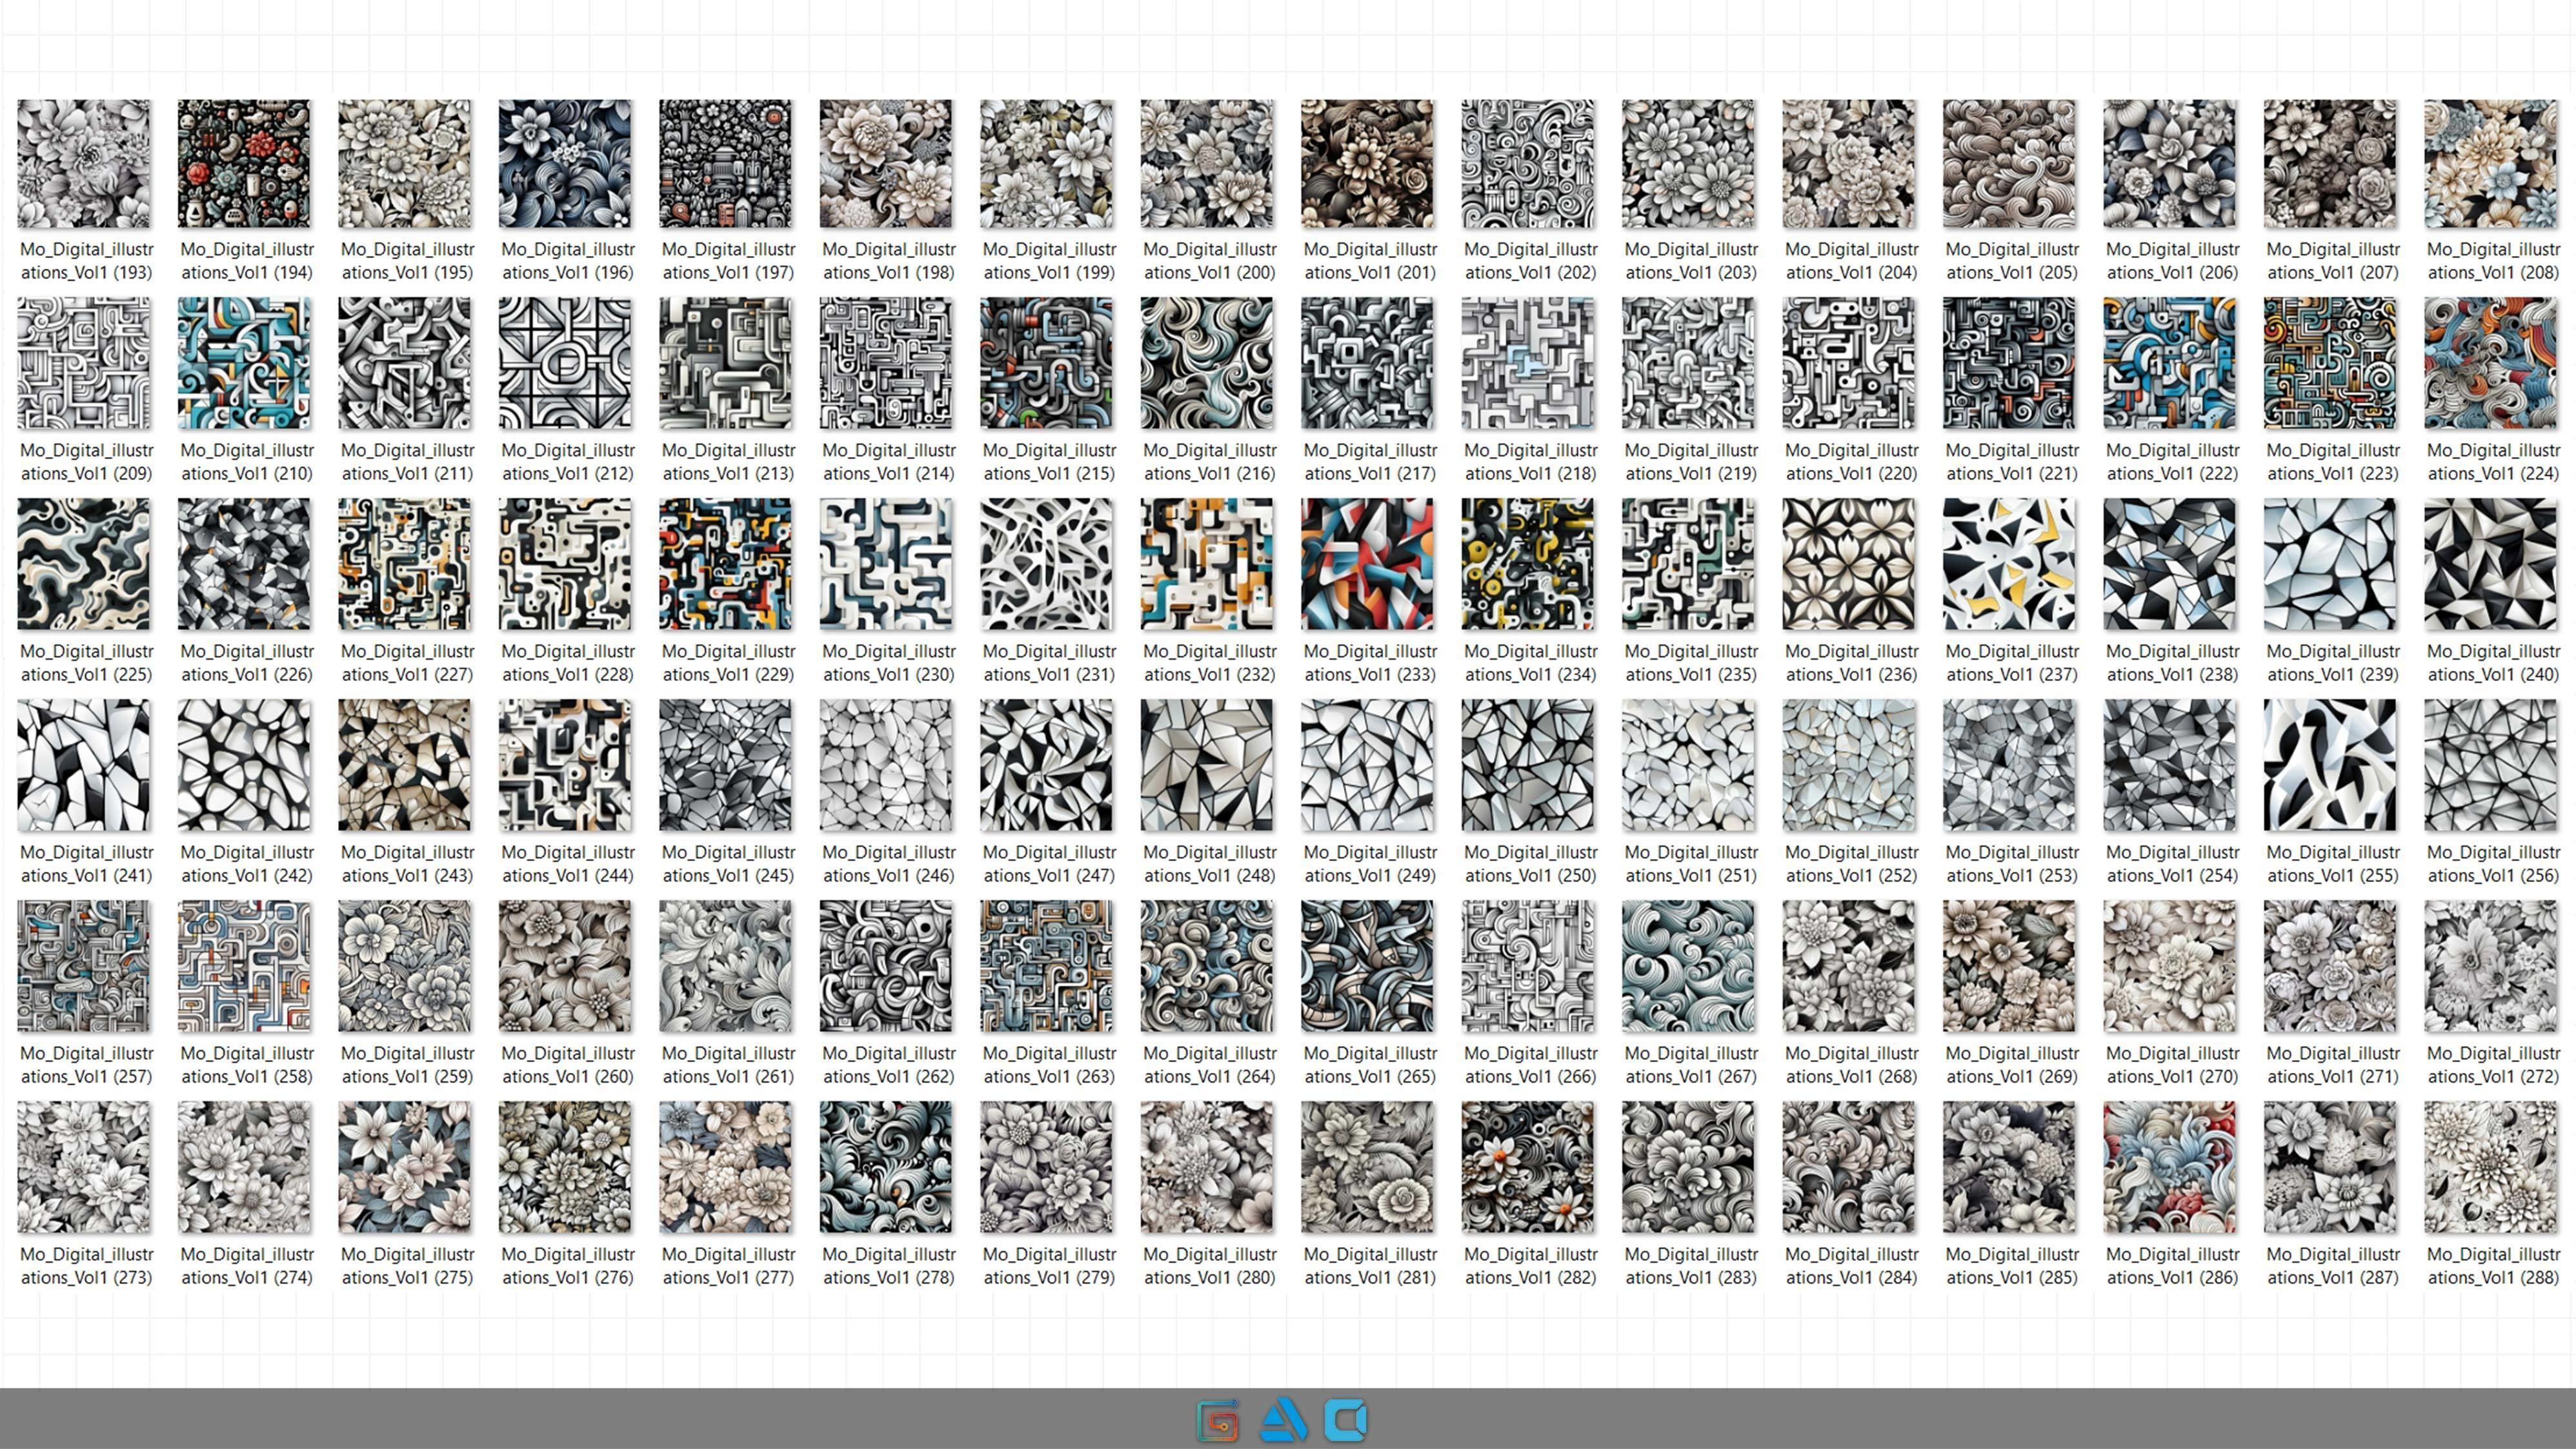The height and width of the screenshot is (1449, 2576).
Task: Select thumbnail of illustration (267)
Action: click(1688, 967)
